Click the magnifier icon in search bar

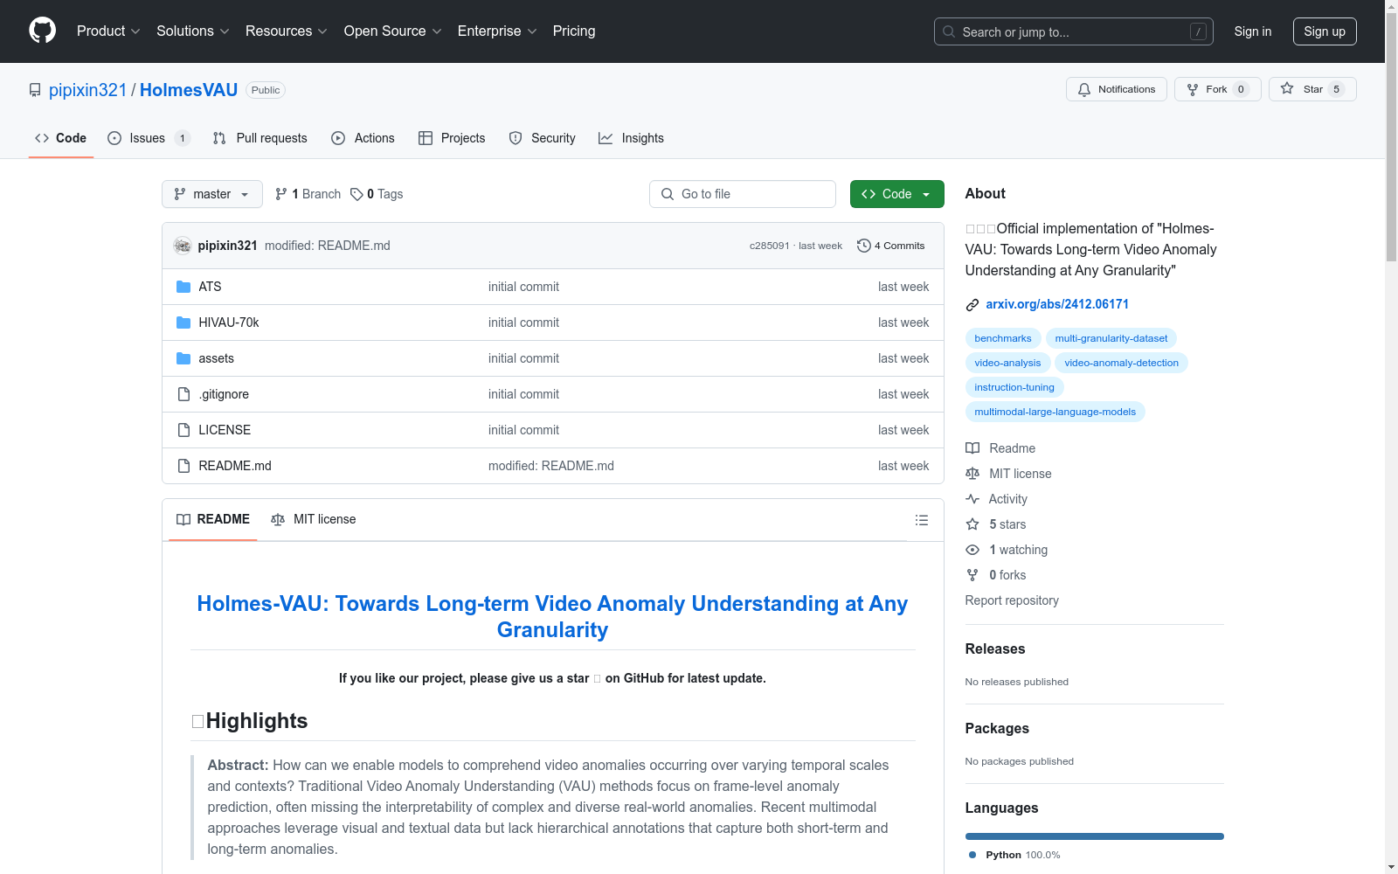click(949, 31)
